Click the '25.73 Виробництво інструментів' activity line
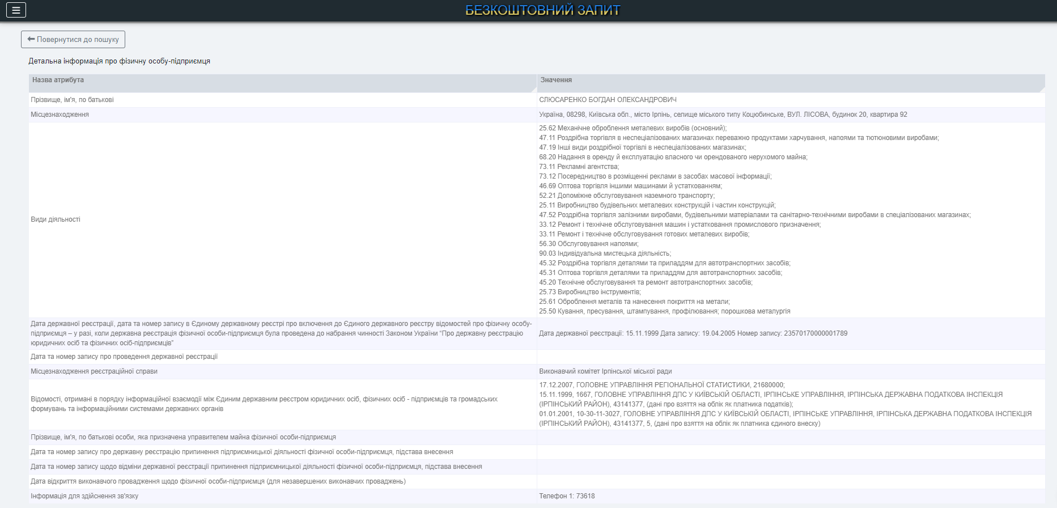The height and width of the screenshot is (508, 1057). coord(589,292)
